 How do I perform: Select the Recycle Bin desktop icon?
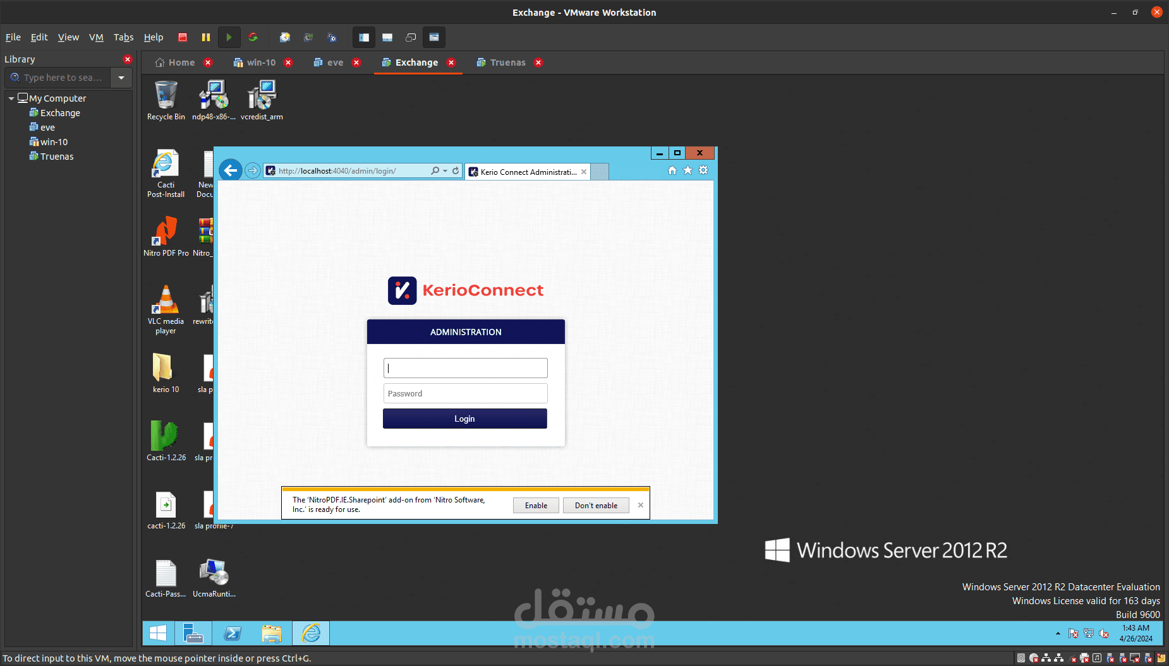tap(166, 100)
